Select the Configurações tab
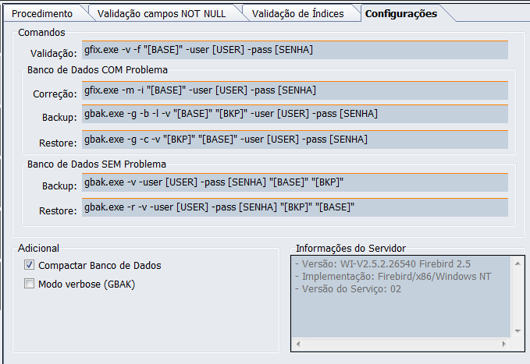Viewport: 530px width, 364px height. (401, 13)
